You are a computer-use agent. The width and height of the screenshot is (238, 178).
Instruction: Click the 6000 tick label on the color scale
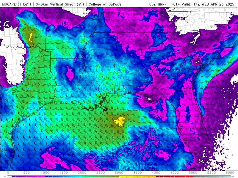coord(230,173)
